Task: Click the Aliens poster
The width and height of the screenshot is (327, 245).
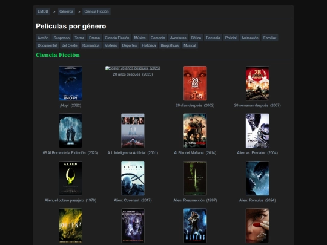Action: 195,226
